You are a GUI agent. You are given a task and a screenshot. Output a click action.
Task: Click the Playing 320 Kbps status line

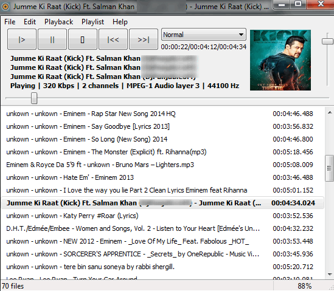pyautogui.click(x=125, y=86)
